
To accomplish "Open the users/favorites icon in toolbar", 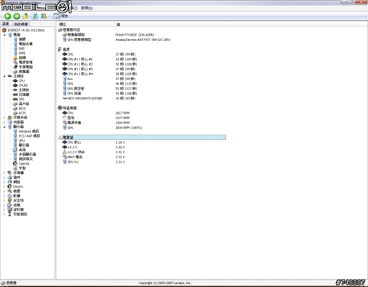I will [x=44, y=16].
